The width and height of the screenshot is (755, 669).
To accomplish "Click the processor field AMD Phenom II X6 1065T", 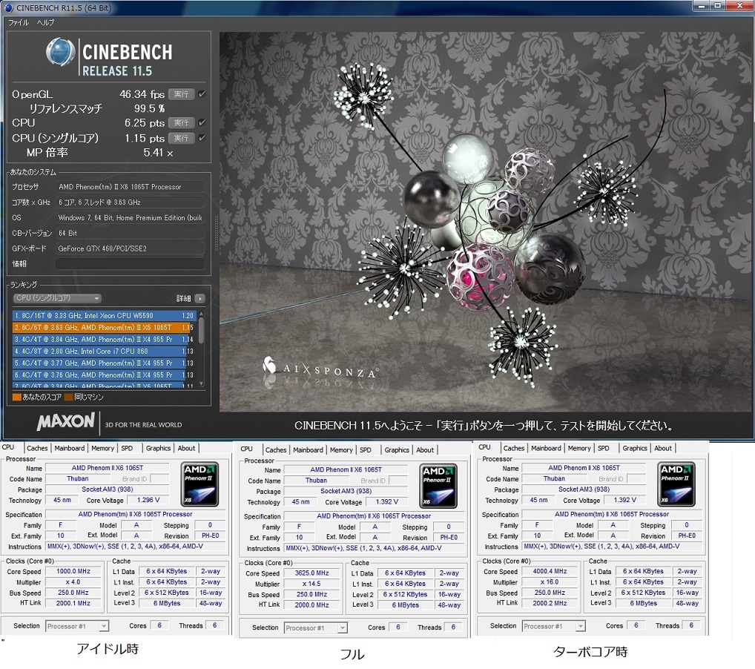I will (130, 187).
